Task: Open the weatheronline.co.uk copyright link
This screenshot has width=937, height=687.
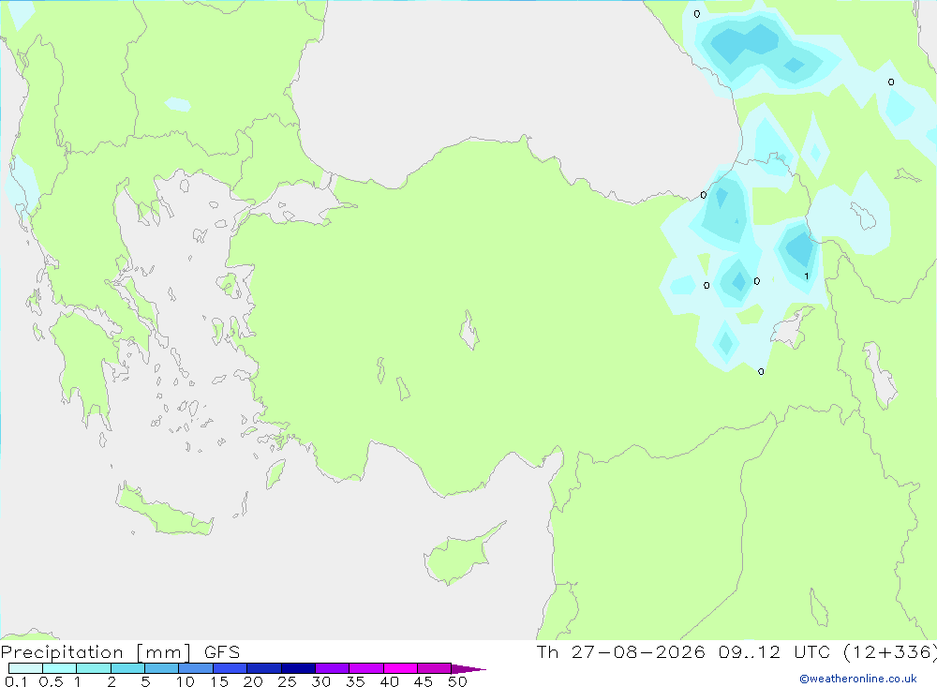Action: [x=858, y=679]
